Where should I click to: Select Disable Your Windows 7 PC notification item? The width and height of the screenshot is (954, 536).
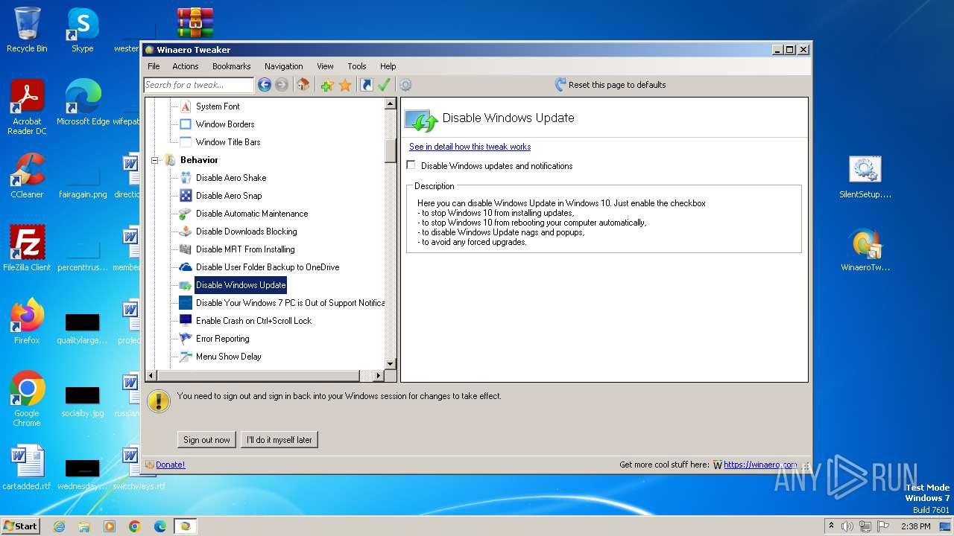point(290,303)
